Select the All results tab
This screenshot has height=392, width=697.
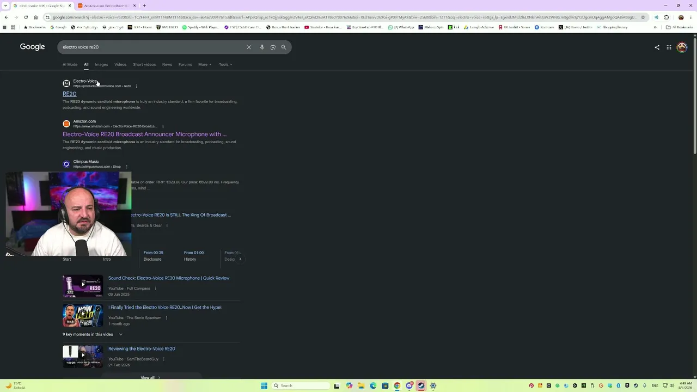(x=86, y=64)
